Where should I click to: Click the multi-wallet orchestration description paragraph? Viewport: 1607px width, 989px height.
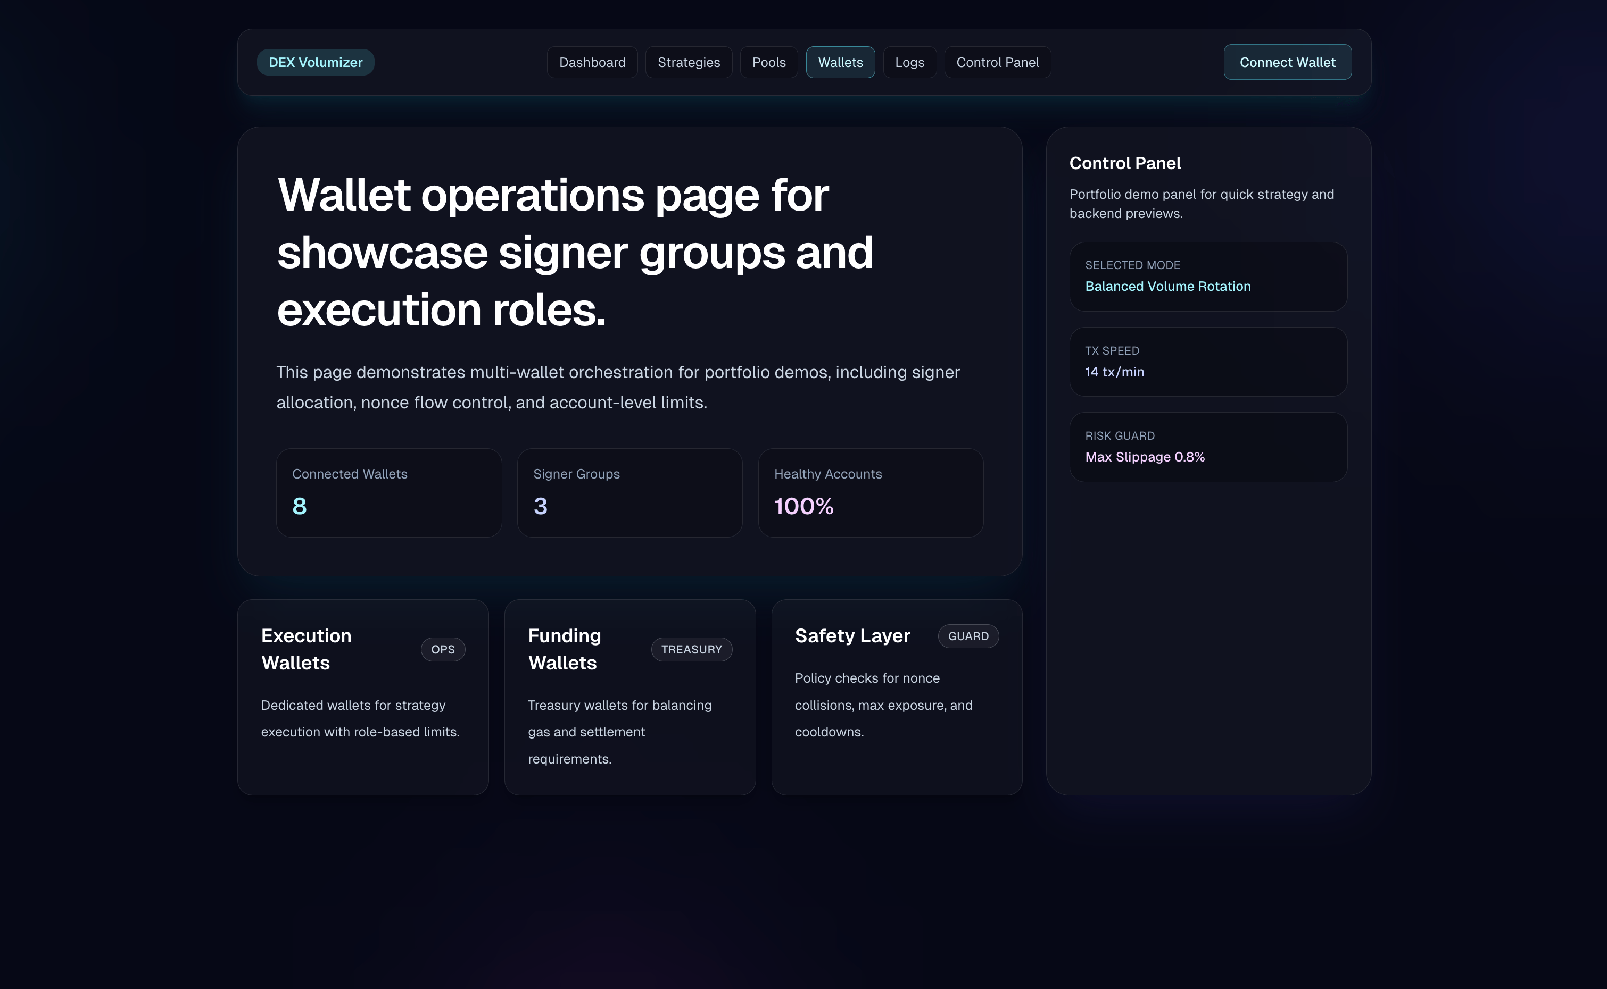click(618, 387)
